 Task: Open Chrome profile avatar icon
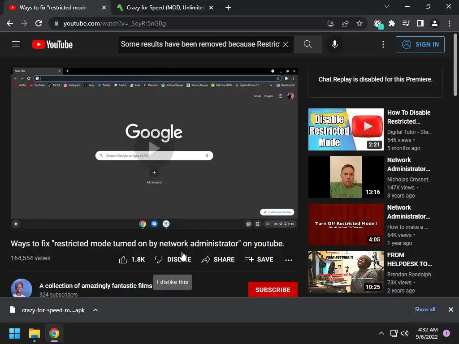pyautogui.click(x=435, y=23)
